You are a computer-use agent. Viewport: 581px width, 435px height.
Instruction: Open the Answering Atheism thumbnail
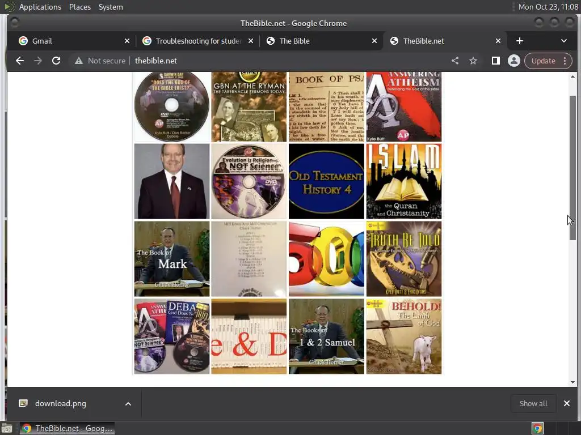click(403, 106)
